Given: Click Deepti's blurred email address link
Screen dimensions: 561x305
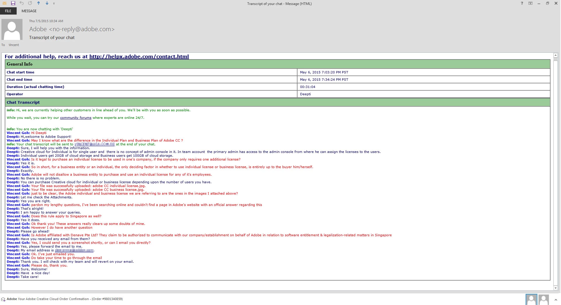Looking at the screenshot, I should (74, 250).
